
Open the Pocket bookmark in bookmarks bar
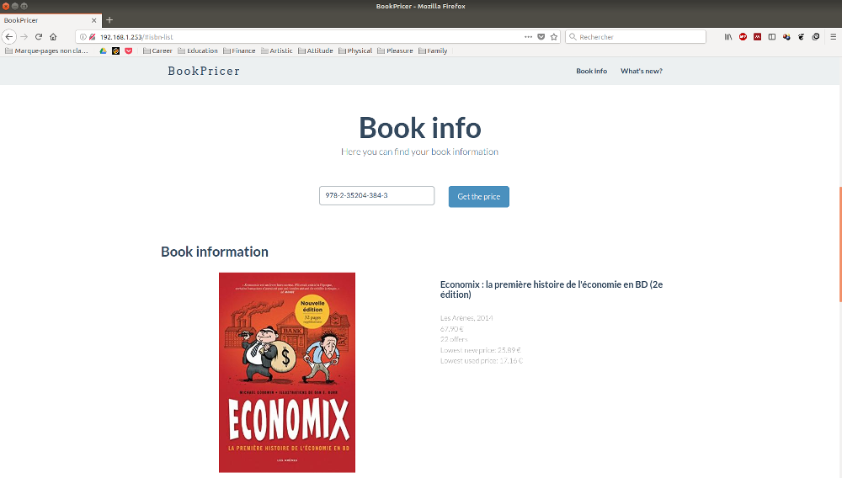pos(128,51)
